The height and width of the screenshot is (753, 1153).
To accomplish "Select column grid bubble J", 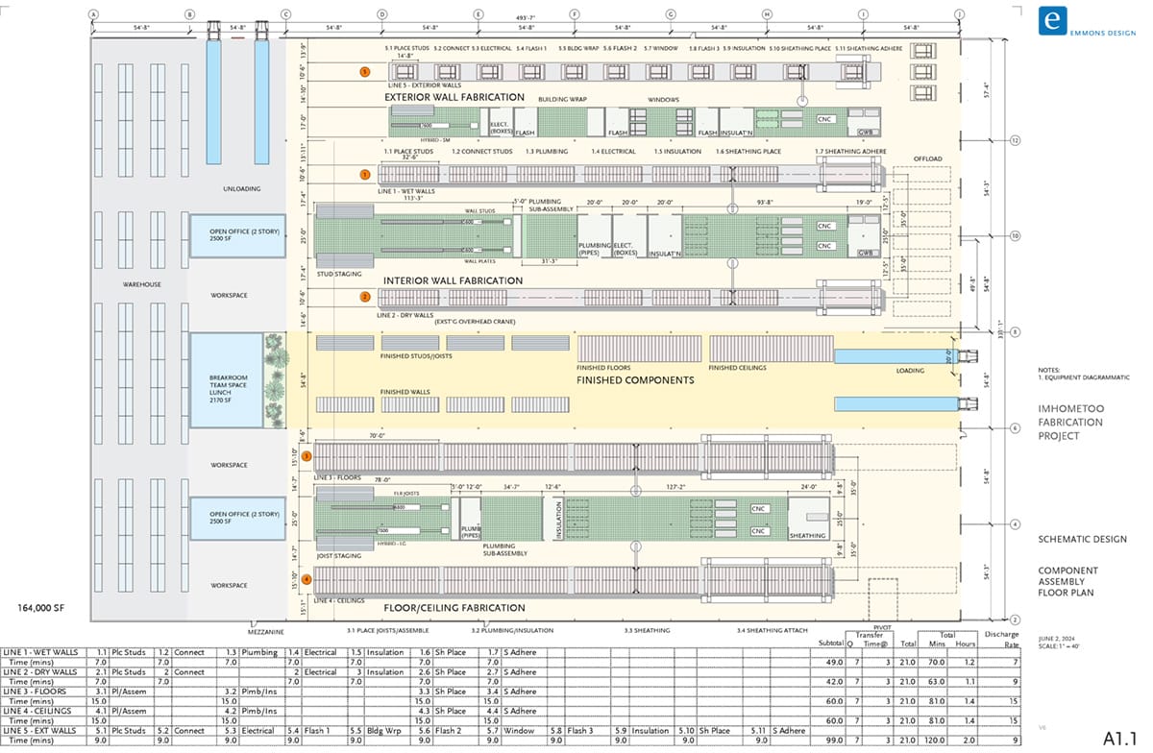I will (x=959, y=14).
